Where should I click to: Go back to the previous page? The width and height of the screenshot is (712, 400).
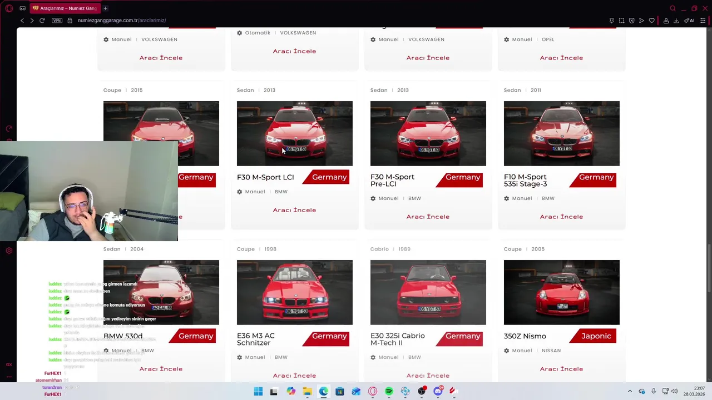click(22, 21)
